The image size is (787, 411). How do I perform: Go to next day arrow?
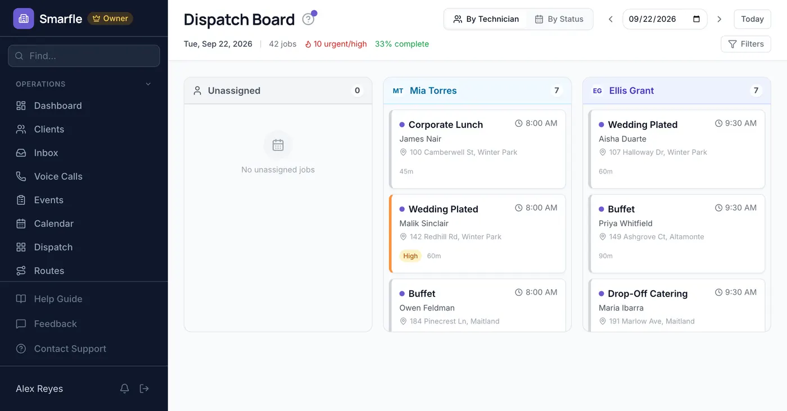[719, 19]
